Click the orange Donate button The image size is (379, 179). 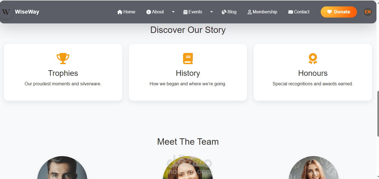click(x=339, y=12)
